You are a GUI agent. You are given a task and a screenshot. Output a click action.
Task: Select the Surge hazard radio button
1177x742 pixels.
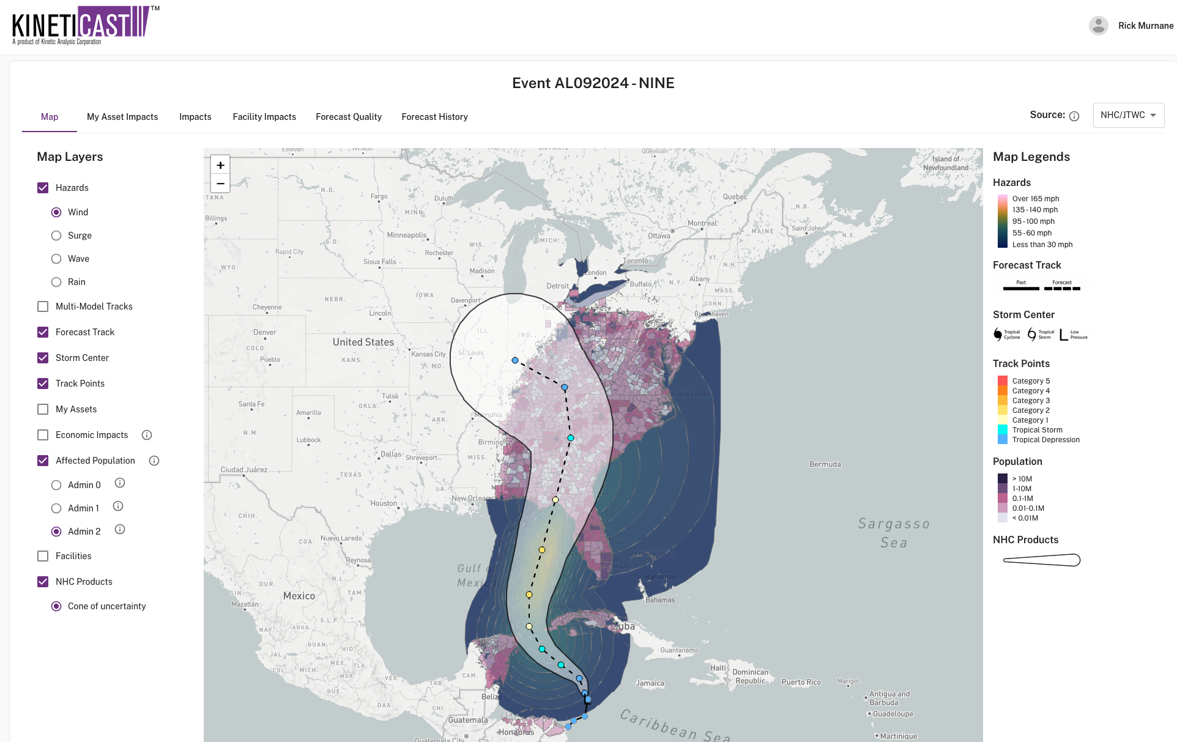click(56, 236)
